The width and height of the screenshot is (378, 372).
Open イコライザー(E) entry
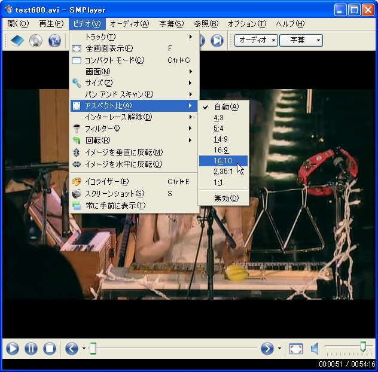pyautogui.click(x=135, y=182)
